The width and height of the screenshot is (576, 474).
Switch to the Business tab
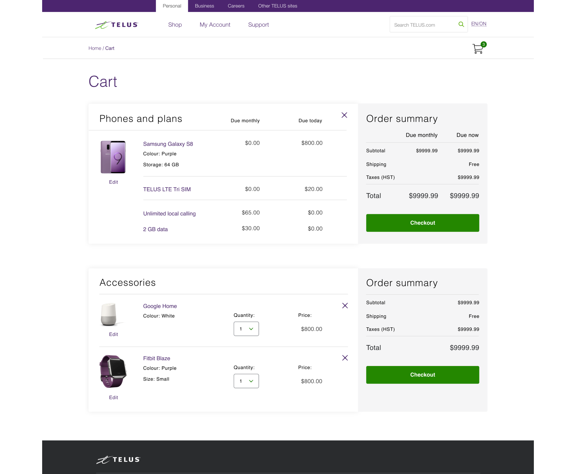(204, 6)
